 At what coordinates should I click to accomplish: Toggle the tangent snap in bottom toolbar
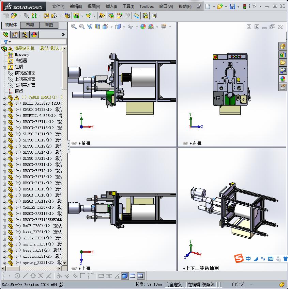coord(59,276)
